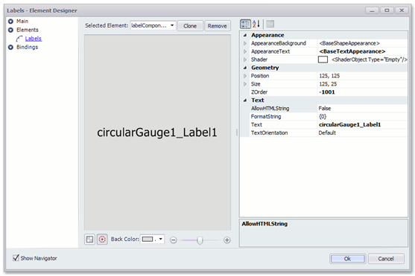Collapse the Main navigator section
This screenshot has width=415, height=276.
pos(10,22)
